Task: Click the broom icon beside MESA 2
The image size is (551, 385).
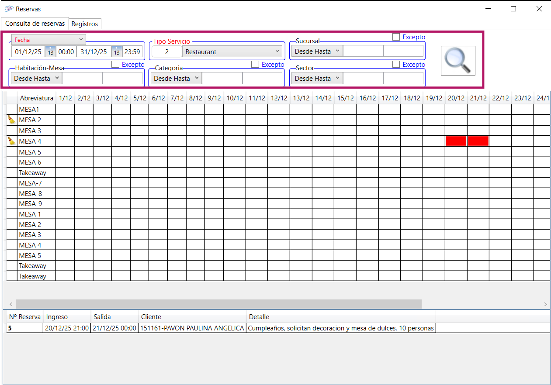Action: [x=11, y=120]
